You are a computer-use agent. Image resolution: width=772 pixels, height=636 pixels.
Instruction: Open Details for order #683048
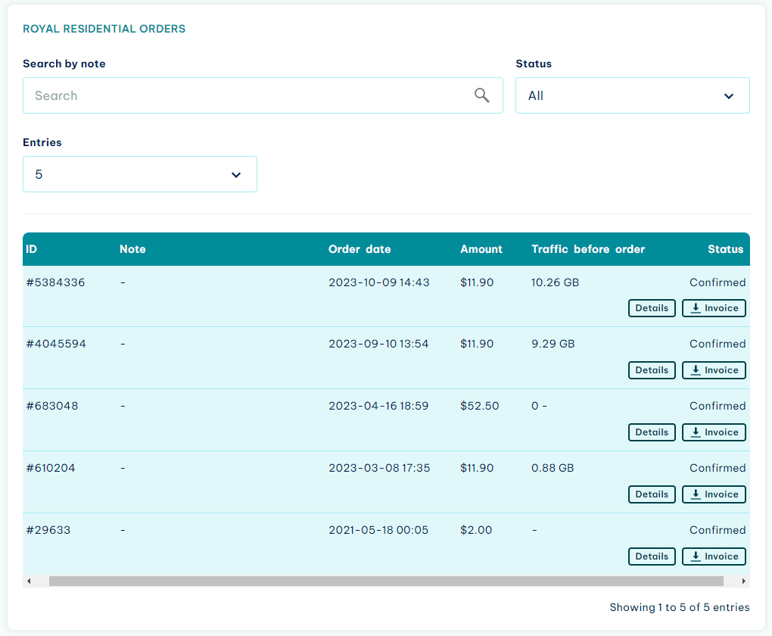(652, 432)
